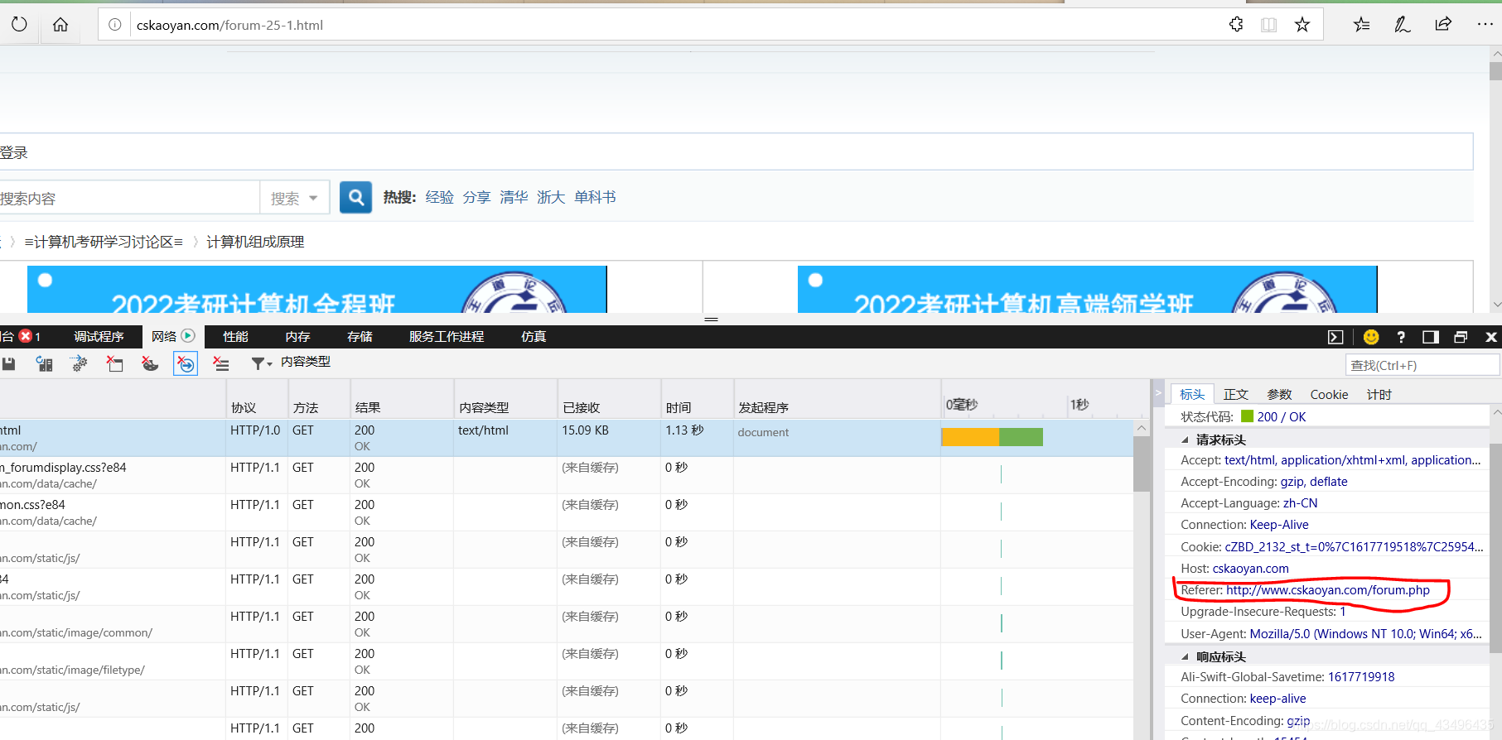Export network log as HAR (save icon)
Screen dimensions: 1502x740
pos(8,363)
